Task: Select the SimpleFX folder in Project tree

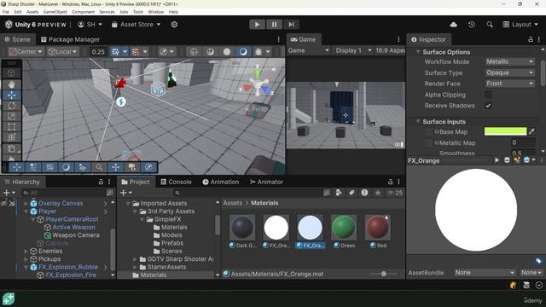Action: pyautogui.click(x=167, y=219)
